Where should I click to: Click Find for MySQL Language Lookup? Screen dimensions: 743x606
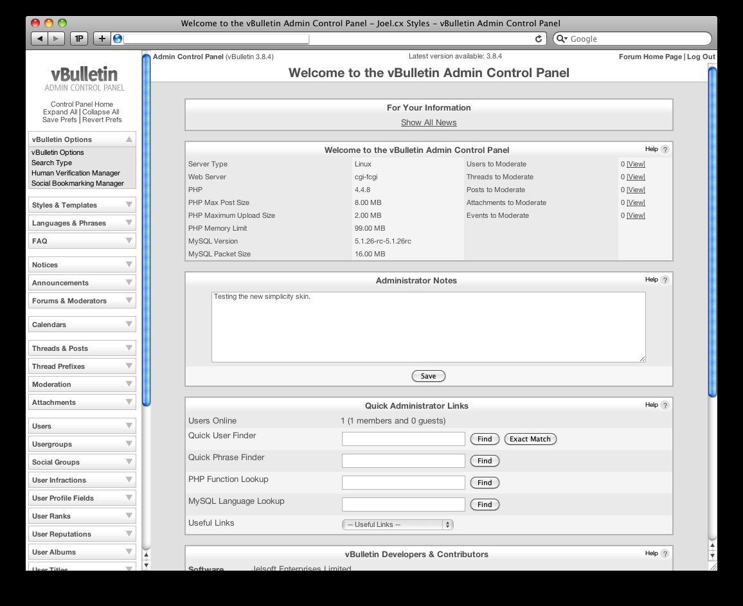coord(485,504)
